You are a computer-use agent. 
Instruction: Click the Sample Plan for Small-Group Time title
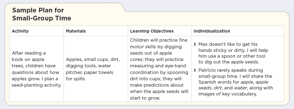point(42,14)
